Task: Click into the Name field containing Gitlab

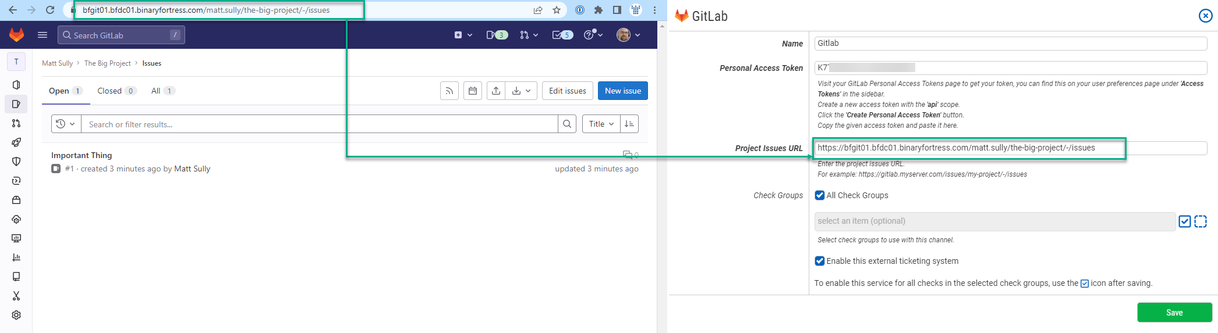Action: [1011, 43]
